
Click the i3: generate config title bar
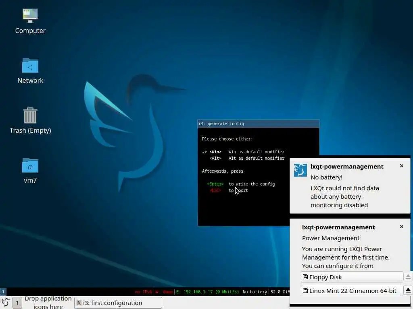pos(259,124)
